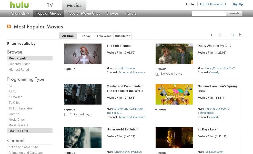Filter by Most Popular
Image resolution: width=253 pixels, height=154 pixels.
[x=30, y=58]
